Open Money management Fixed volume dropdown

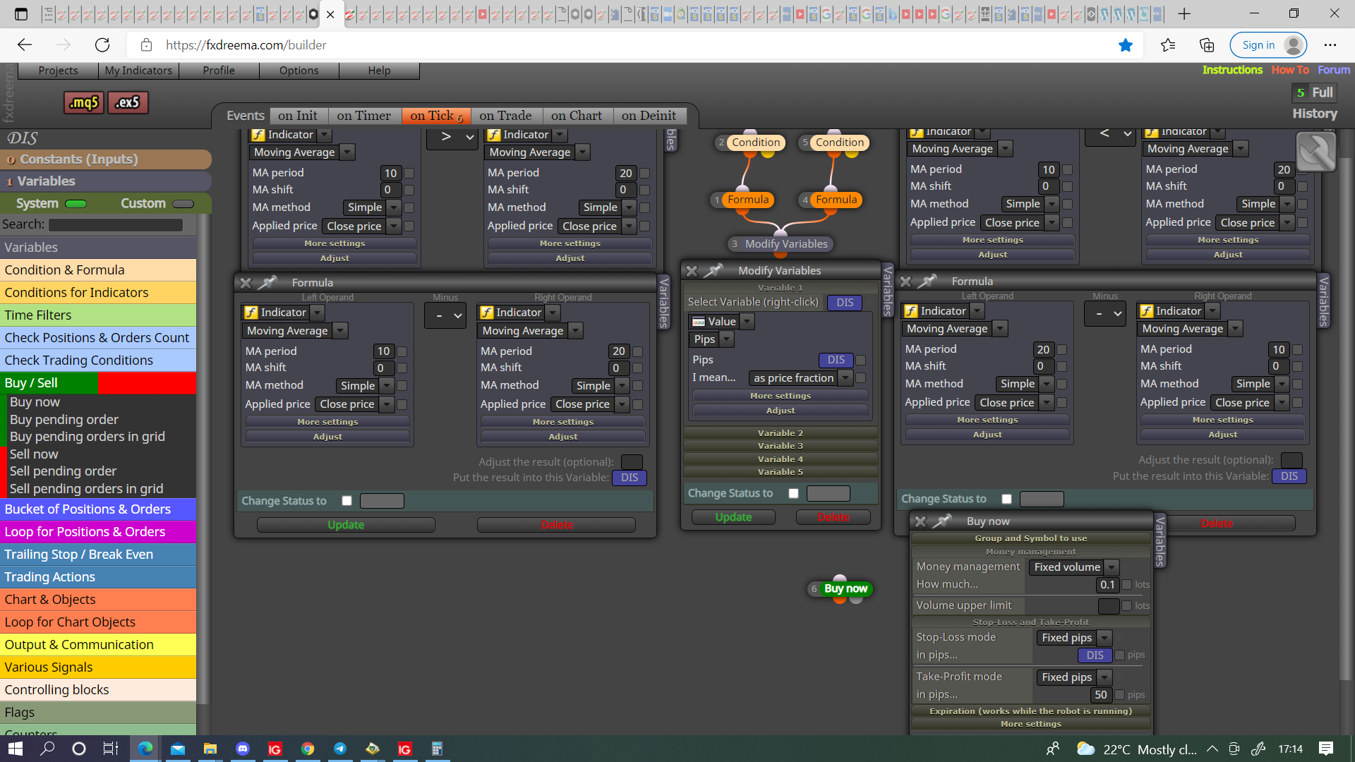(x=1074, y=567)
